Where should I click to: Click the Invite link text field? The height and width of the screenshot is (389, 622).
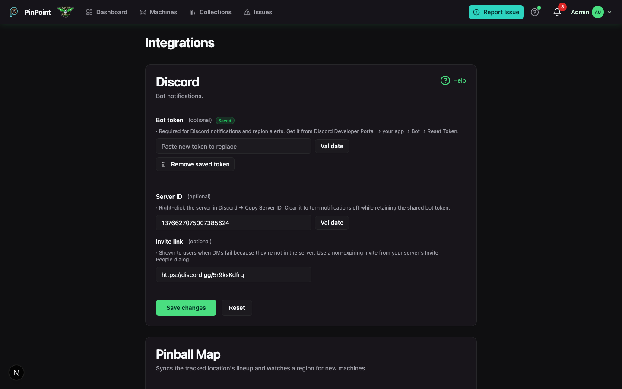(x=234, y=274)
